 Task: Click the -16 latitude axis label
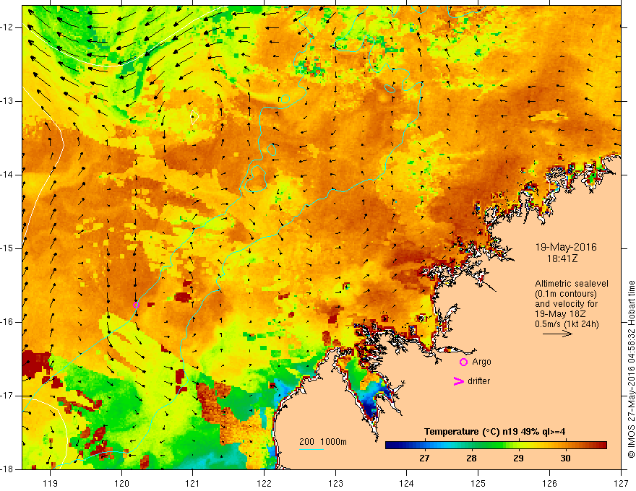click(x=7, y=322)
